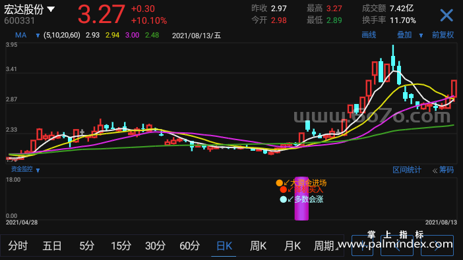Open the 周期 period menu
This screenshot has width=463, height=260.
(x=325, y=246)
